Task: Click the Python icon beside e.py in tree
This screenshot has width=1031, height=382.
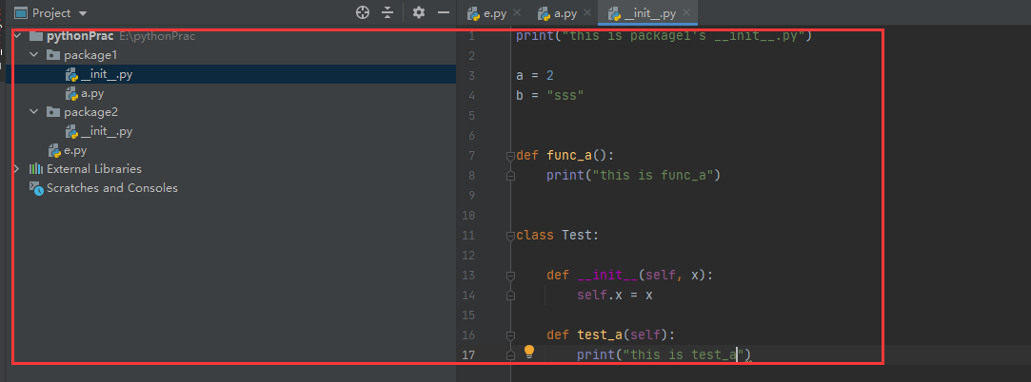Action: tap(55, 151)
